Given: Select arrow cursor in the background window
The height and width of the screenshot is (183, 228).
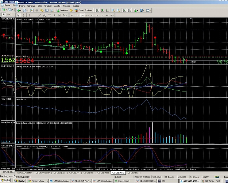Looking at the screenshot, I should [x=4, y=14].
